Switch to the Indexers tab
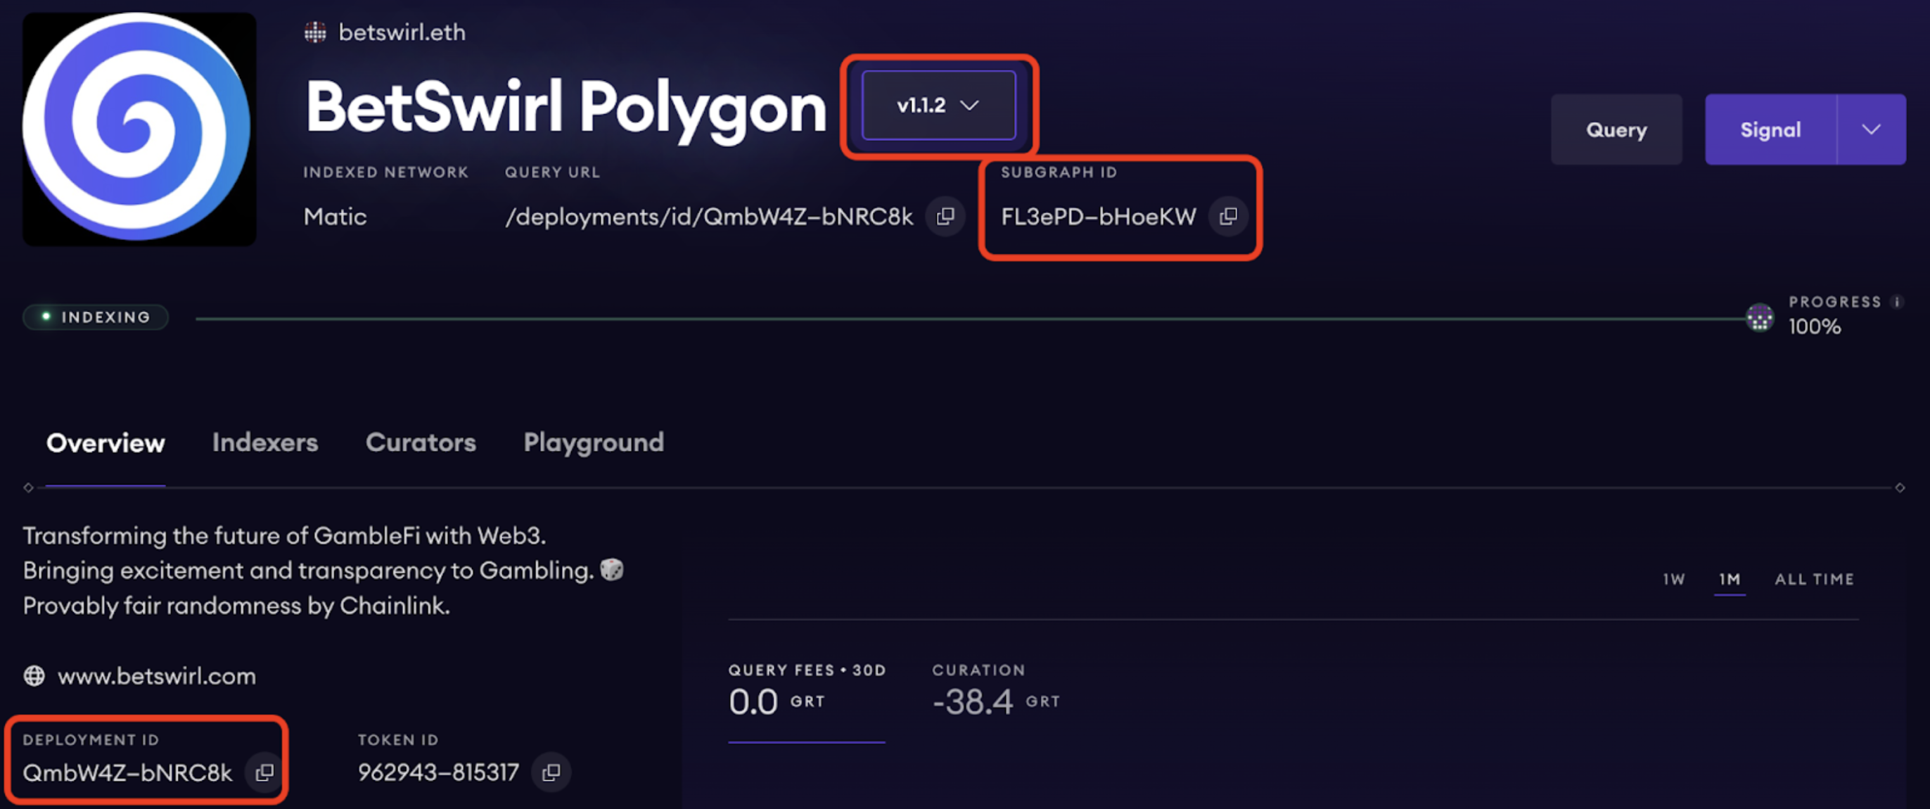 [265, 442]
